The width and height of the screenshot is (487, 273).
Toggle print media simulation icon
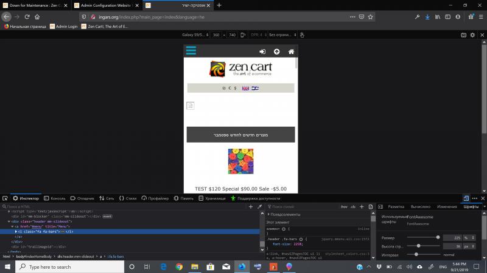coord(371,207)
